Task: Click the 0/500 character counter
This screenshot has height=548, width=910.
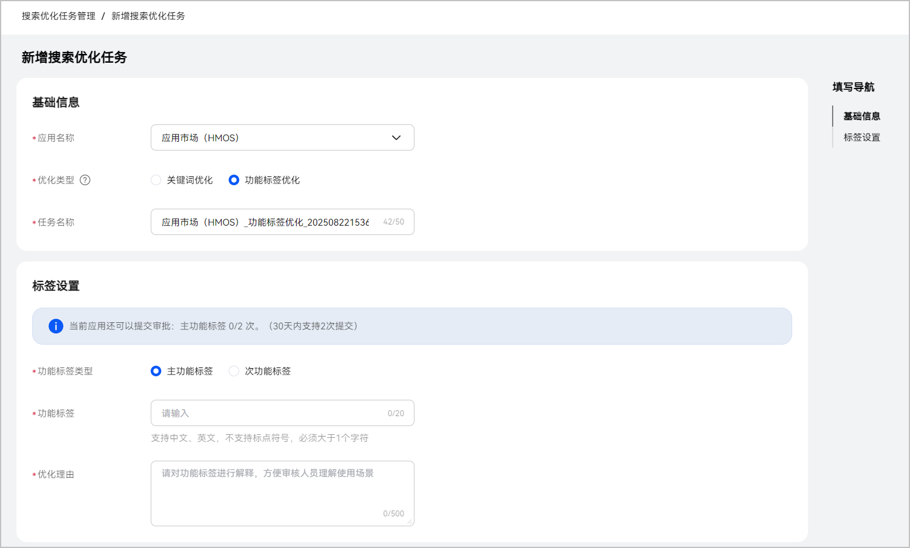Action: 393,513
